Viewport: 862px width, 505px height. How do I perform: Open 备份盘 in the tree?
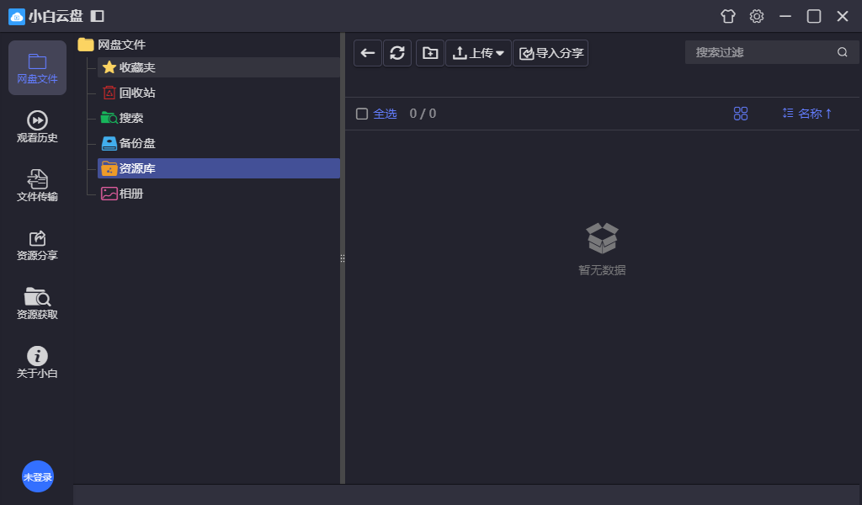point(136,143)
